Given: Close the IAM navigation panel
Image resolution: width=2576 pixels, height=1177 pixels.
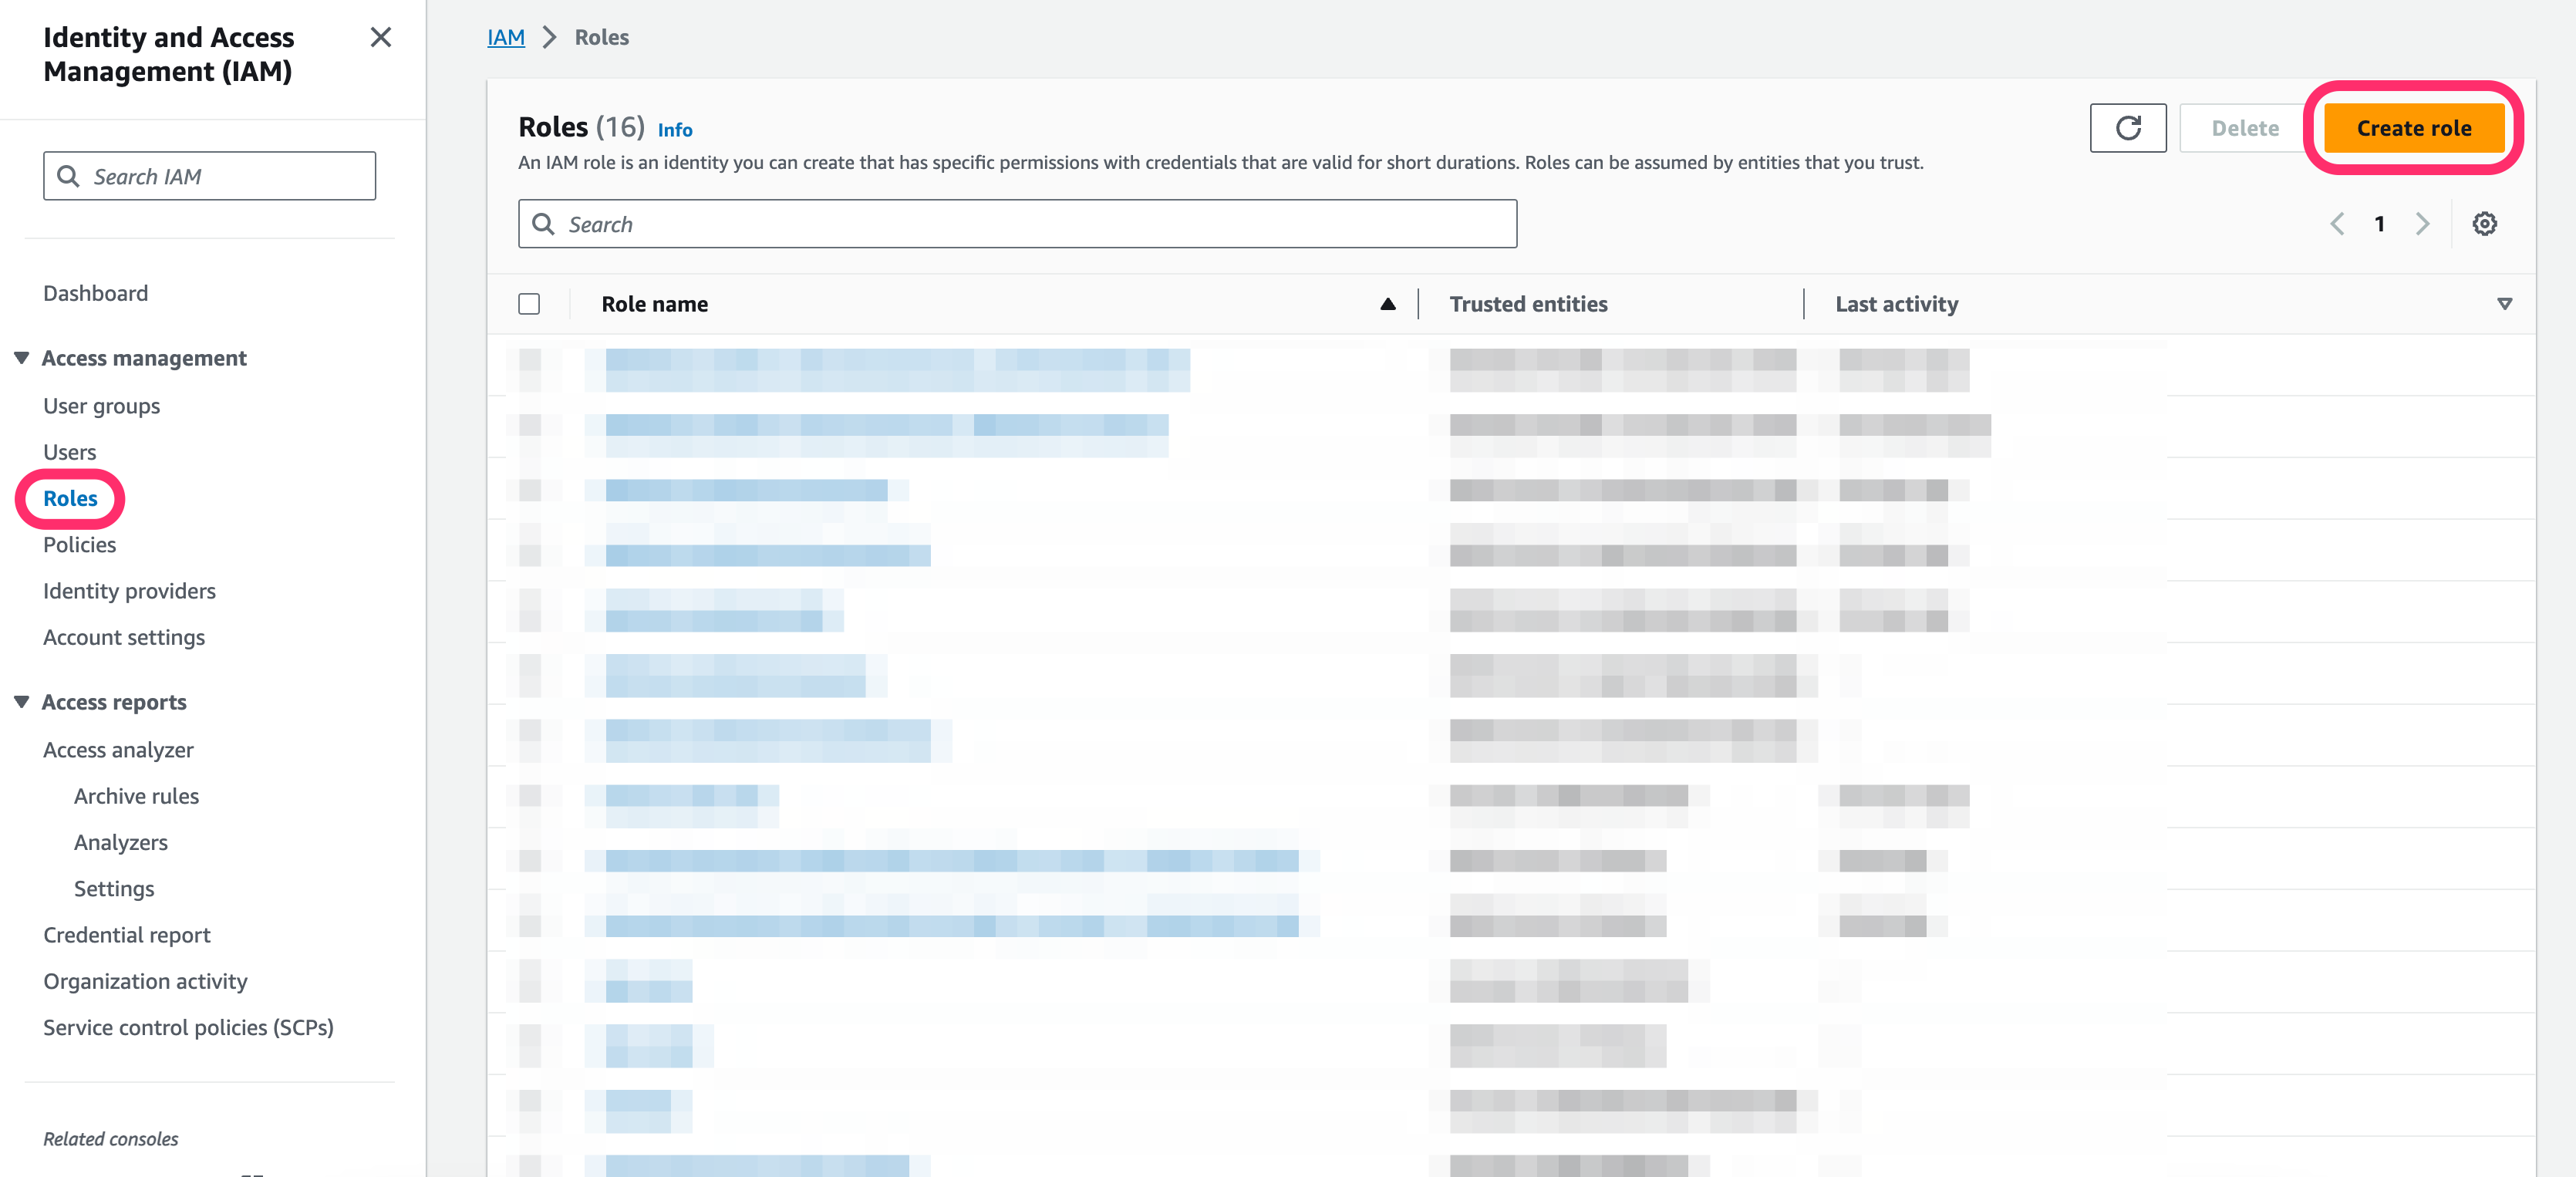Looking at the screenshot, I should pos(380,37).
